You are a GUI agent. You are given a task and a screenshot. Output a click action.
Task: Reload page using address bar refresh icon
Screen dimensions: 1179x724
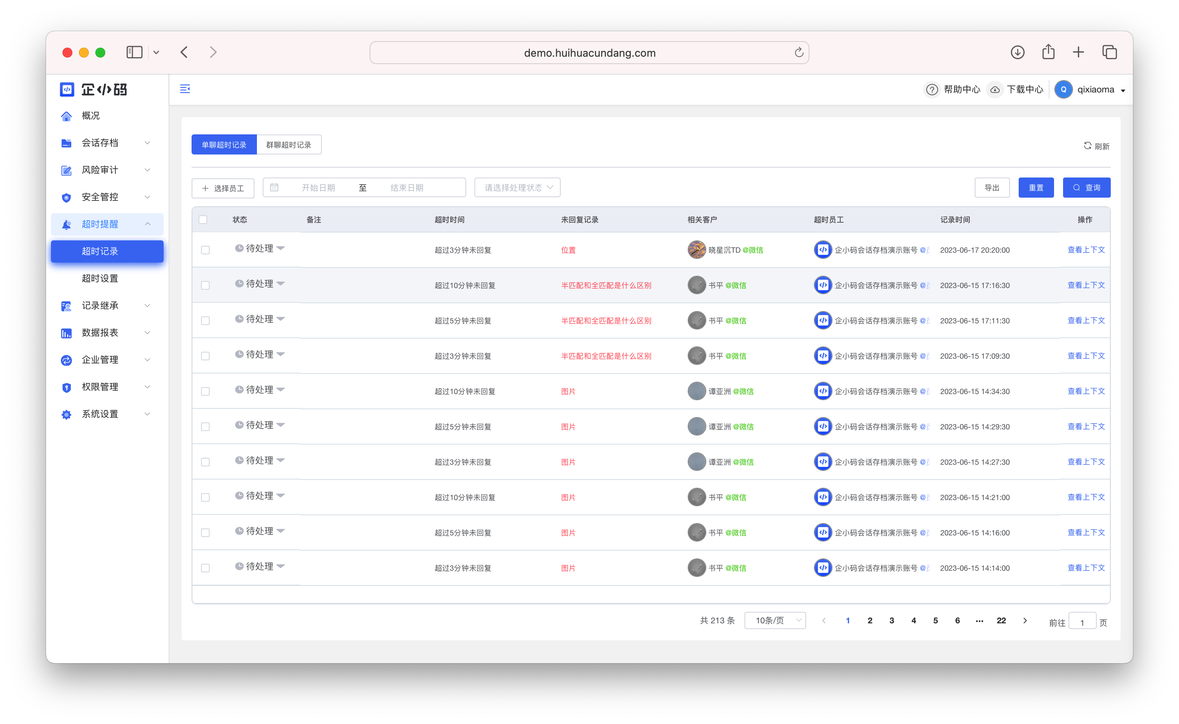click(x=799, y=53)
